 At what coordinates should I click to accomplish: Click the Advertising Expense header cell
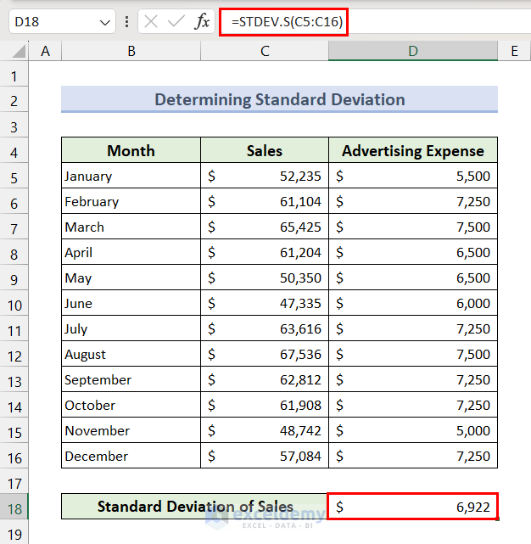(412, 151)
